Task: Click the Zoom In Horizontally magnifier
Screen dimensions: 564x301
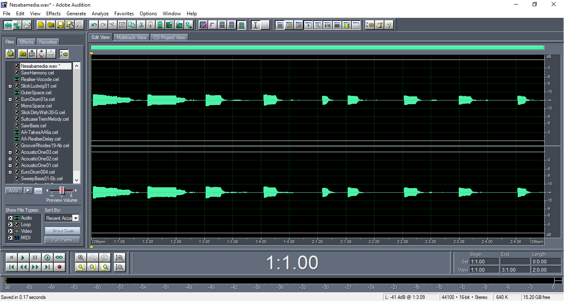Action: (x=81, y=258)
